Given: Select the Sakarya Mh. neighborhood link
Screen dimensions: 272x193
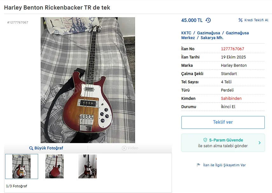Looking at the screenshot, I should tap(212, 38).
